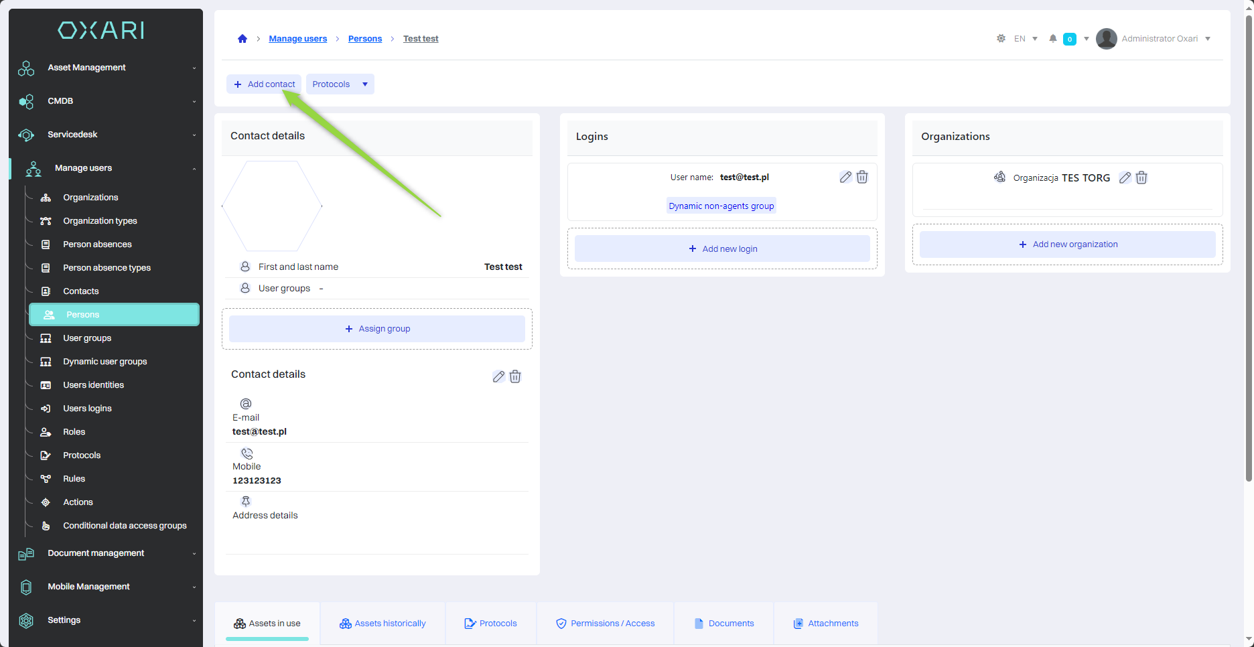Edit the TES TORG organization entry
Viewport: 1254px width, 647px height.
(x=1125, y=178)
